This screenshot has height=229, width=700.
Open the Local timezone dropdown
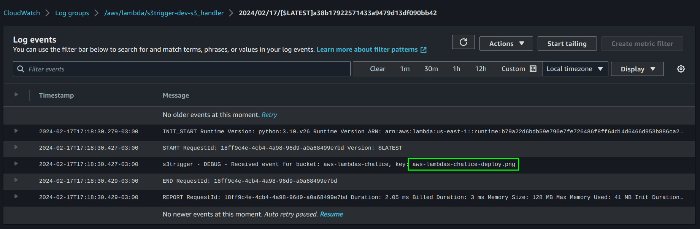(575, 69)
